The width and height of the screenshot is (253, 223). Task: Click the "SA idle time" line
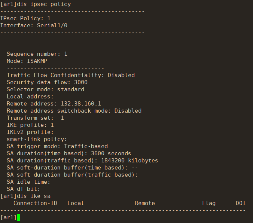click(x=33, y=182)
